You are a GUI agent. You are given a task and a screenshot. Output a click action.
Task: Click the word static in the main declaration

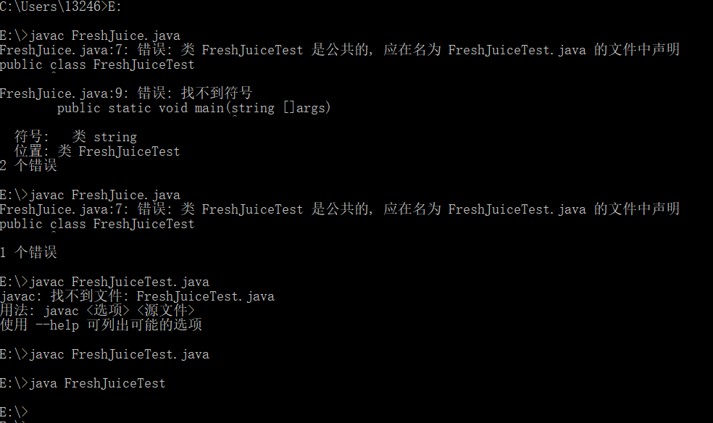(130, 108)
